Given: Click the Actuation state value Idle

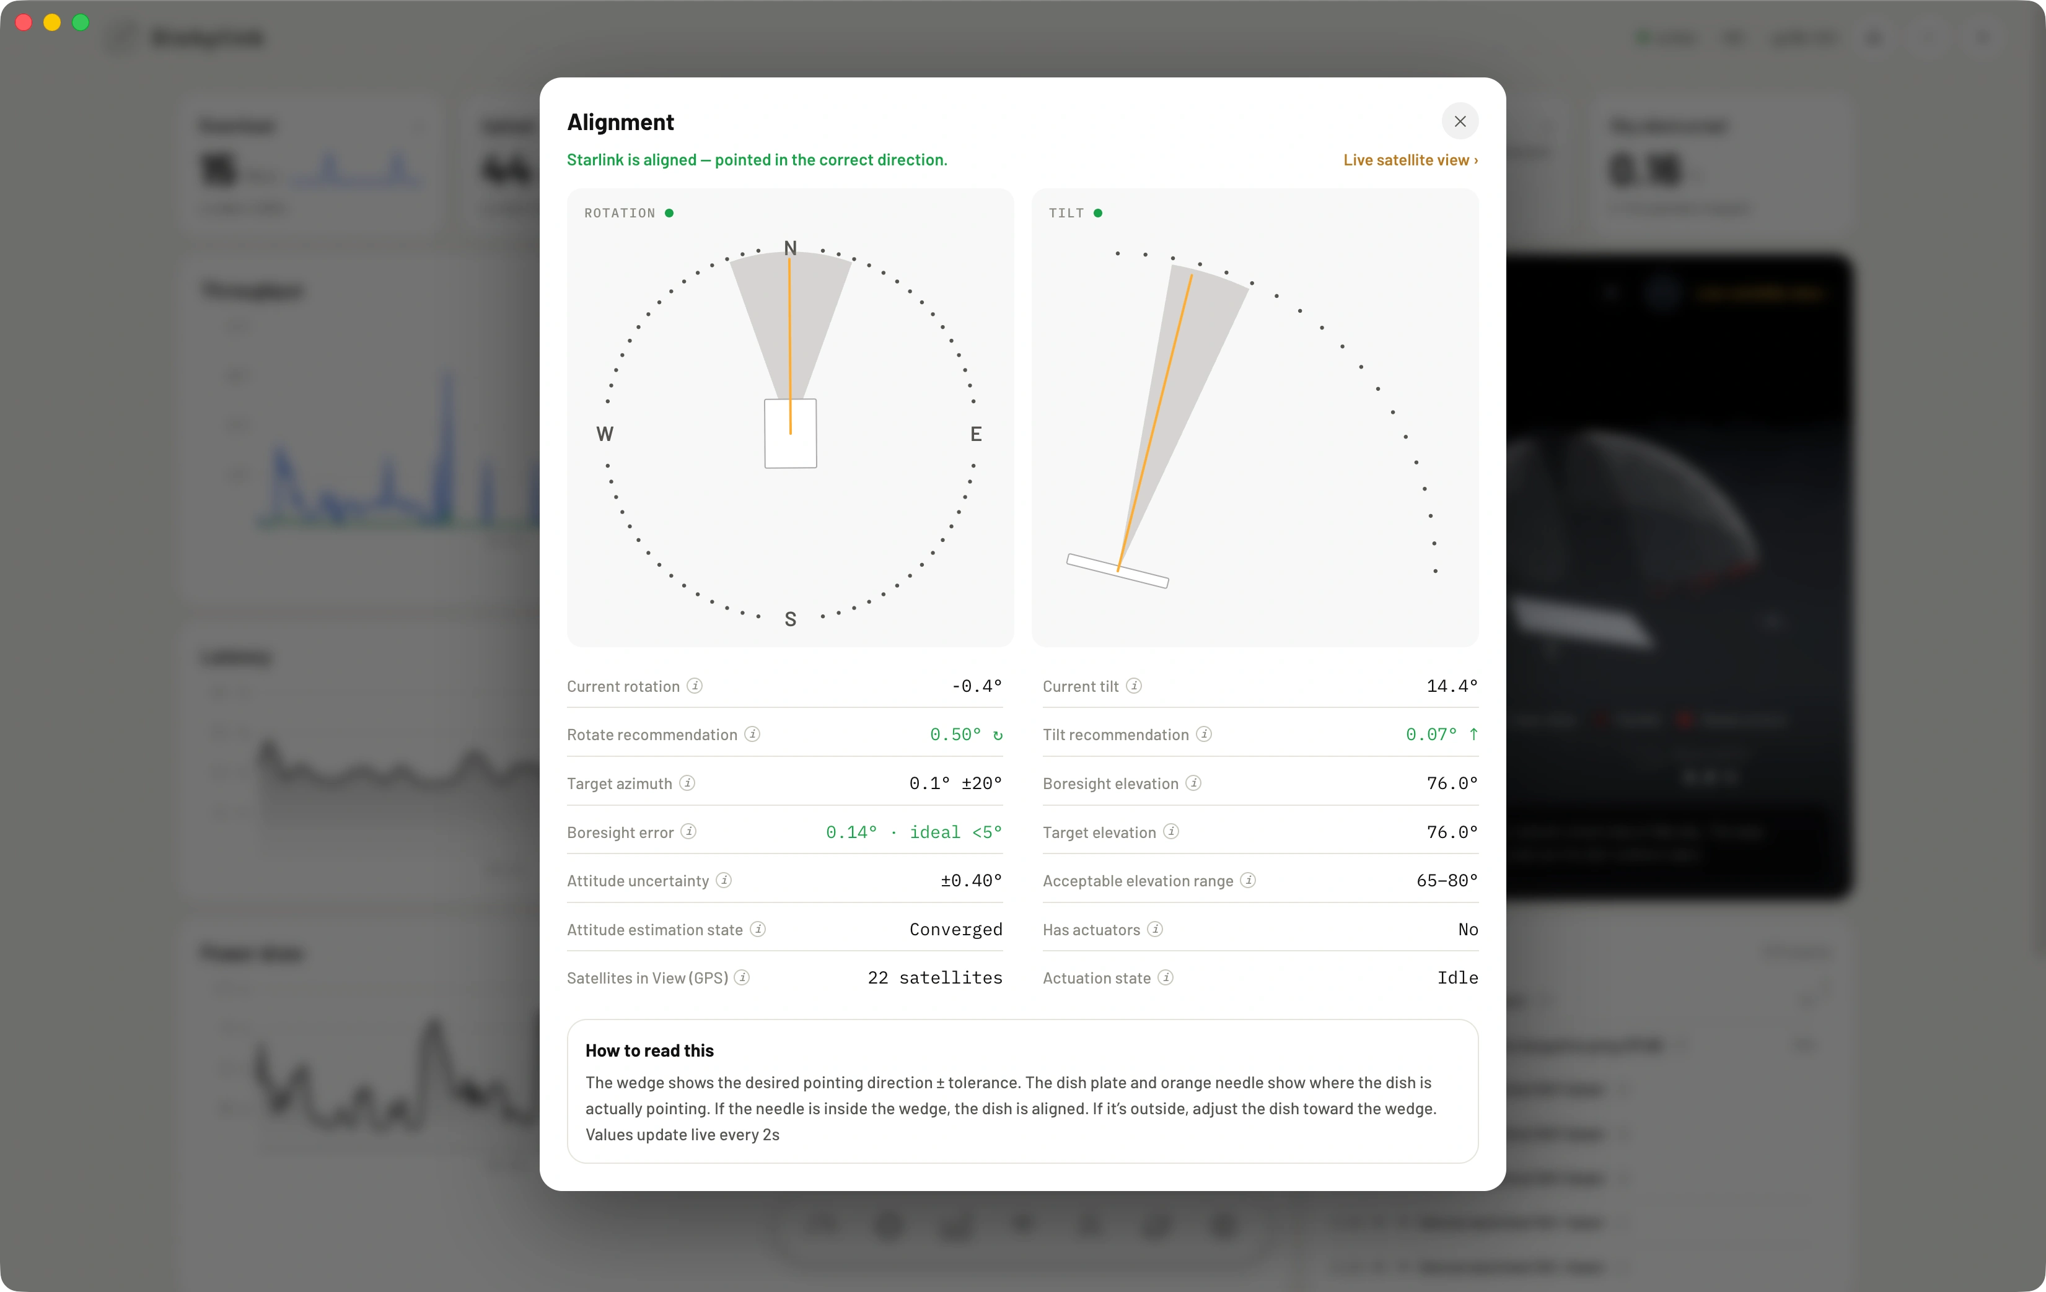Looking at the screenshot, I should [1458, 978].
